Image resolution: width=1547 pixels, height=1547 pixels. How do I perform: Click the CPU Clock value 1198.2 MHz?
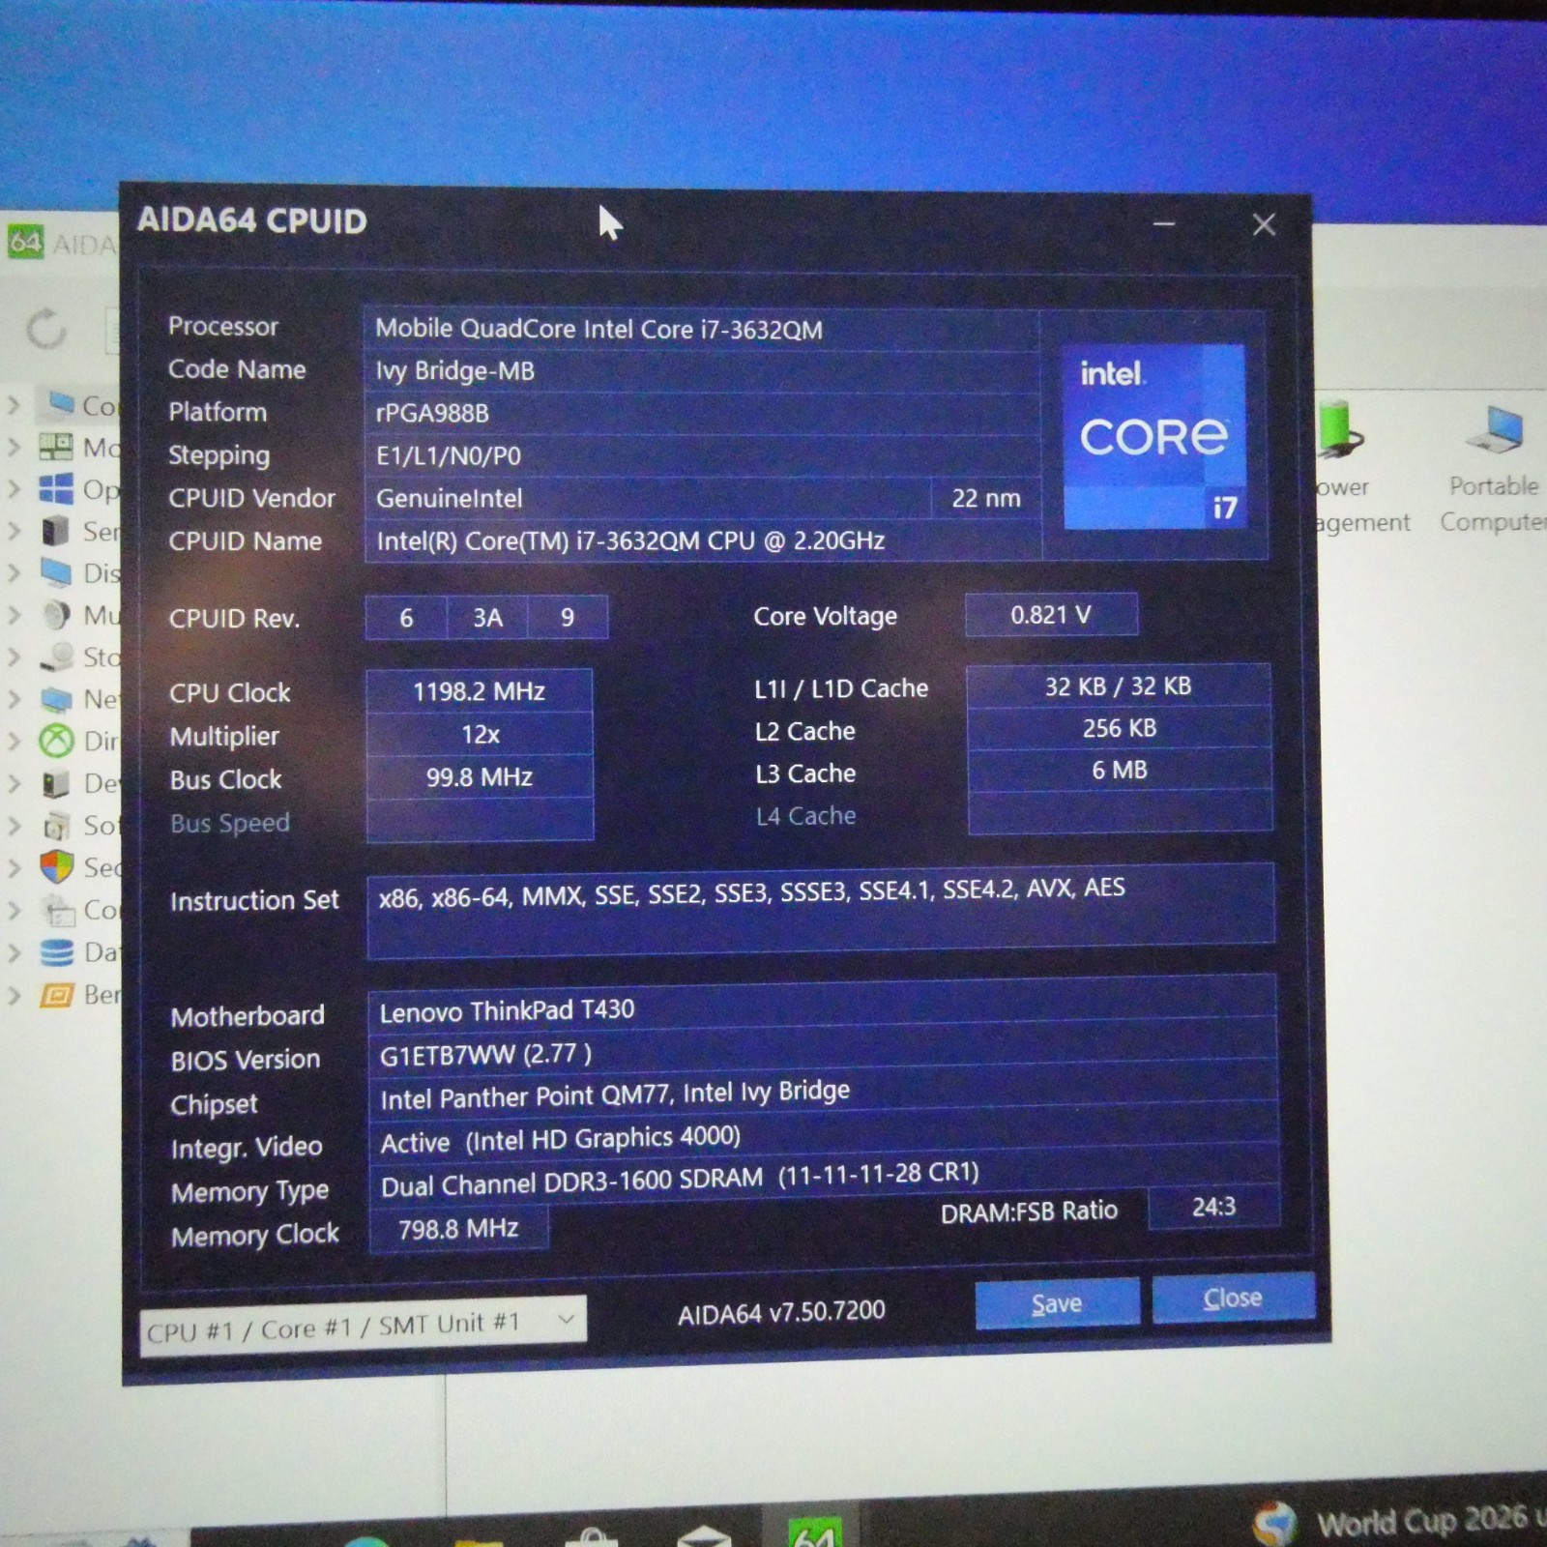480,691
